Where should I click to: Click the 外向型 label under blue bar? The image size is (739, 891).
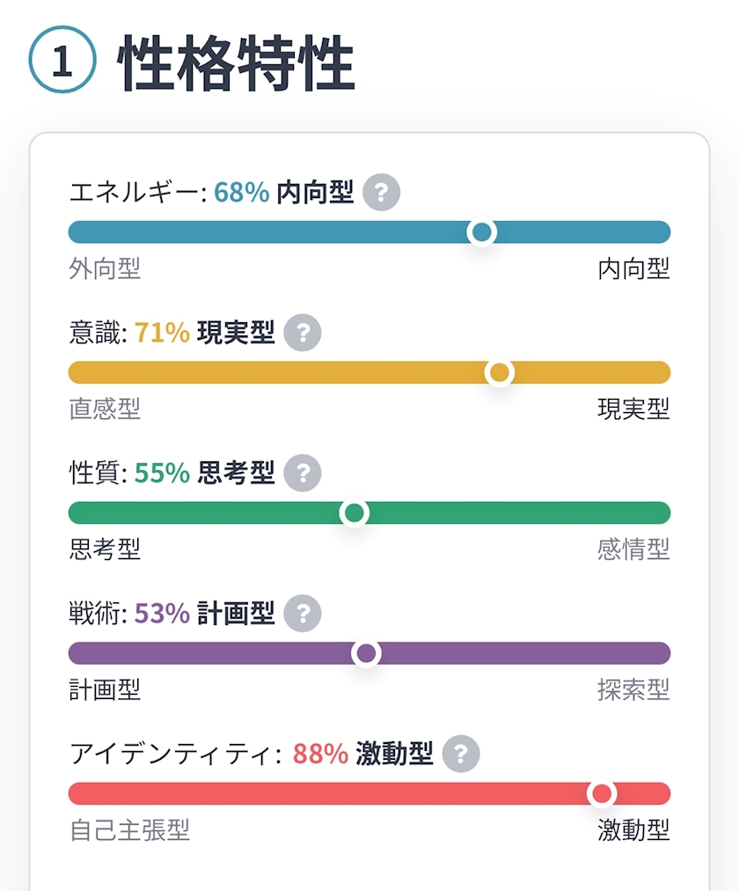click(105, 269)
